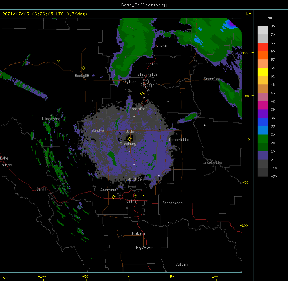Viewport: 288px width, 281px height.
Task: Click the white plus marker north of Drumheller
Action: tap(204, 125)
